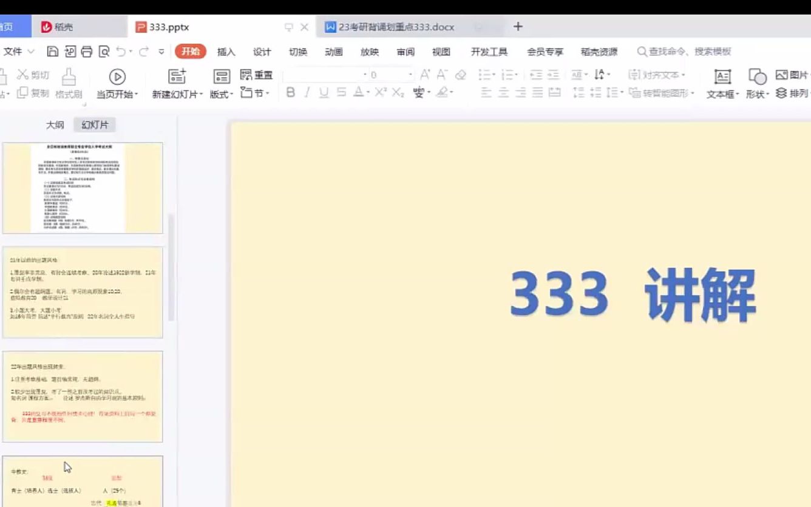Click the decrease indent icon
This screenshot has width=811, height=507.
coord(536,75)
